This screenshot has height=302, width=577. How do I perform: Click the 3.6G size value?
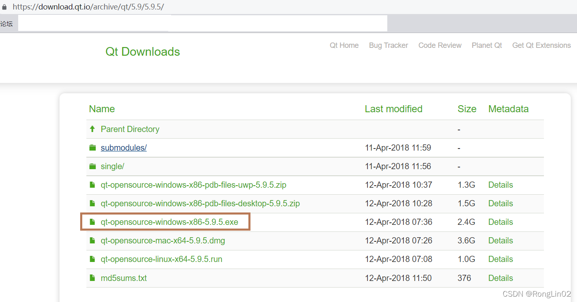466,241
